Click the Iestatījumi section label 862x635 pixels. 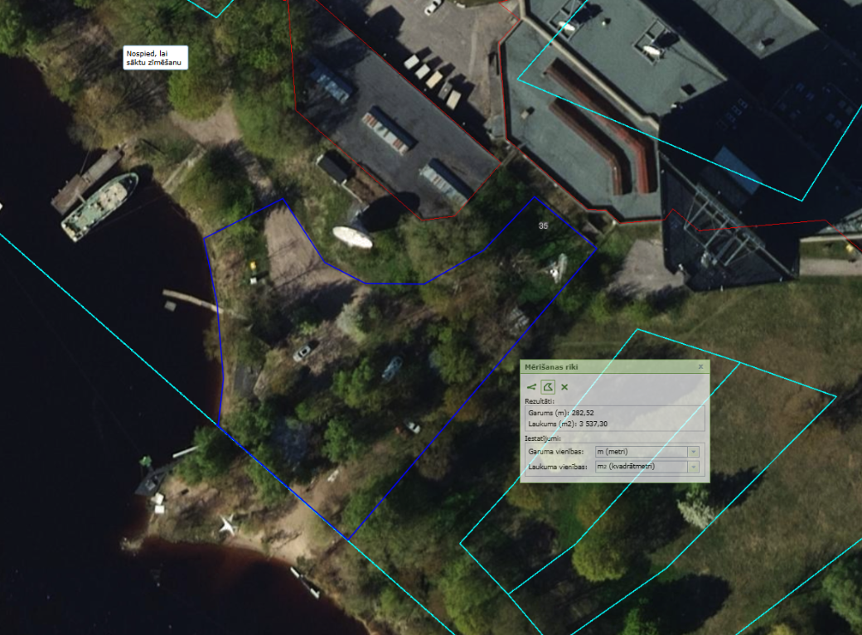click(x=543, y=439)
